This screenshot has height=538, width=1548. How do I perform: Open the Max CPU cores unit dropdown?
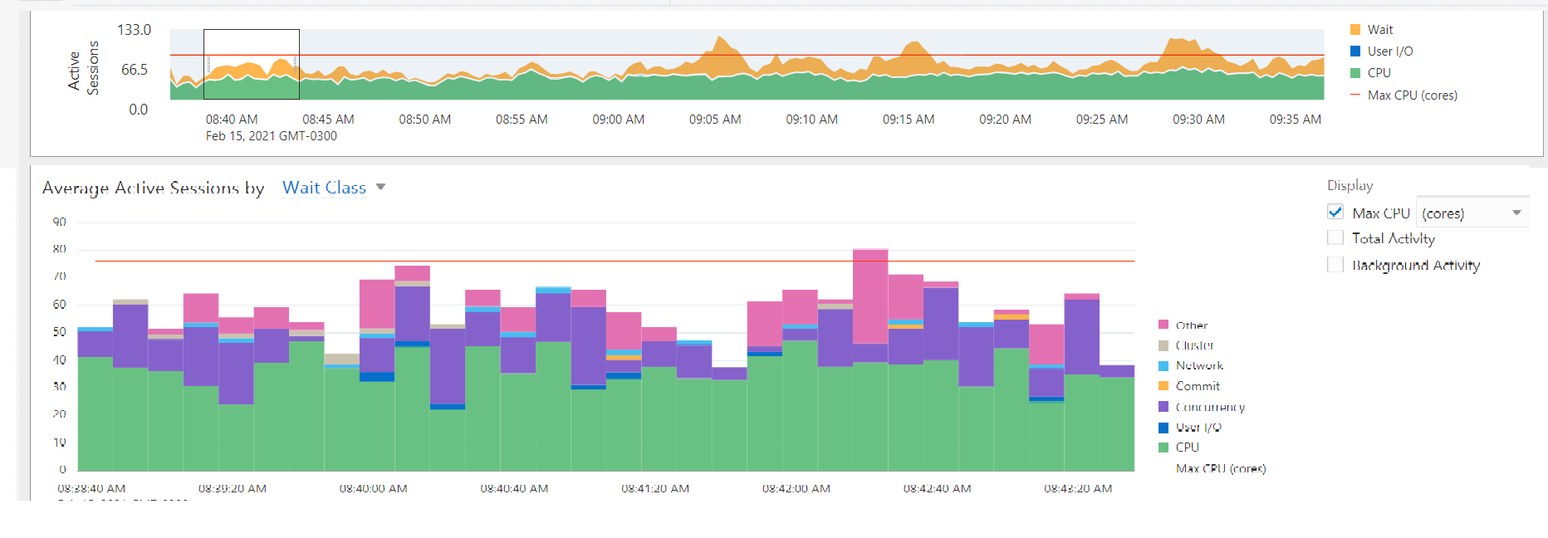coord(1516,213)
